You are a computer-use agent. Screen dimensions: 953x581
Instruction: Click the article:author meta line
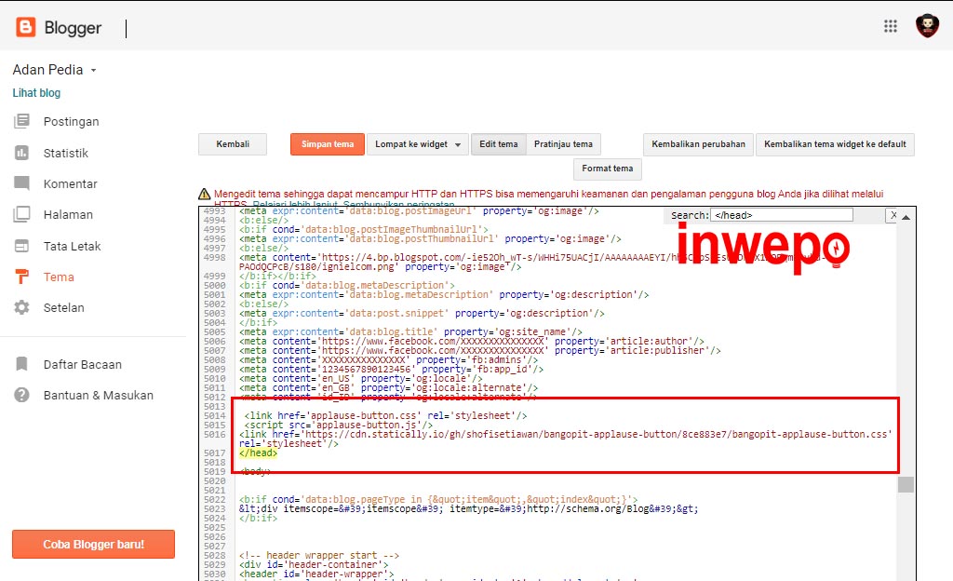pyautogui.click(x=472, y=341)
